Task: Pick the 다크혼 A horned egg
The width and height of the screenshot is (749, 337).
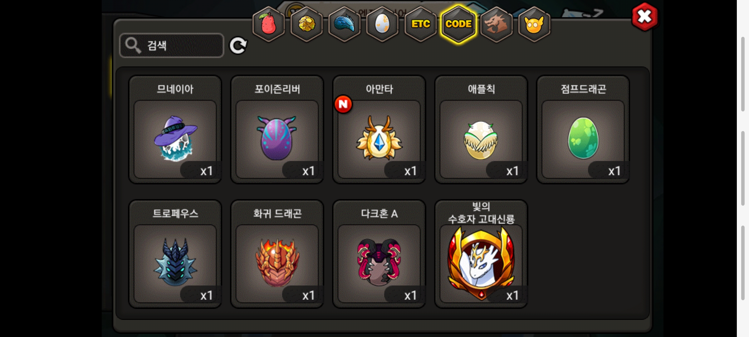Action: [379, 254]
